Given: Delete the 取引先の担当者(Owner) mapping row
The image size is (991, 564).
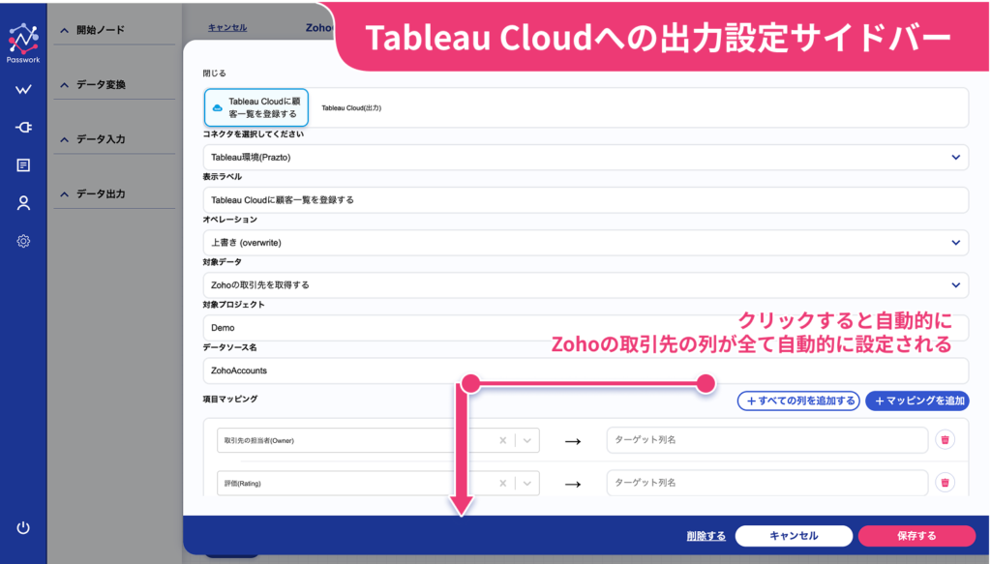Looking at the screenshot, I should (x=945, y=439).
